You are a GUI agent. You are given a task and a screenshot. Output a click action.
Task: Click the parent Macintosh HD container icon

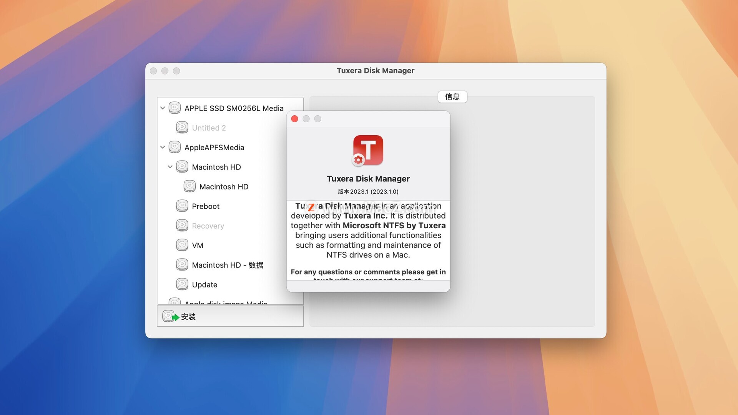(182, 167)
